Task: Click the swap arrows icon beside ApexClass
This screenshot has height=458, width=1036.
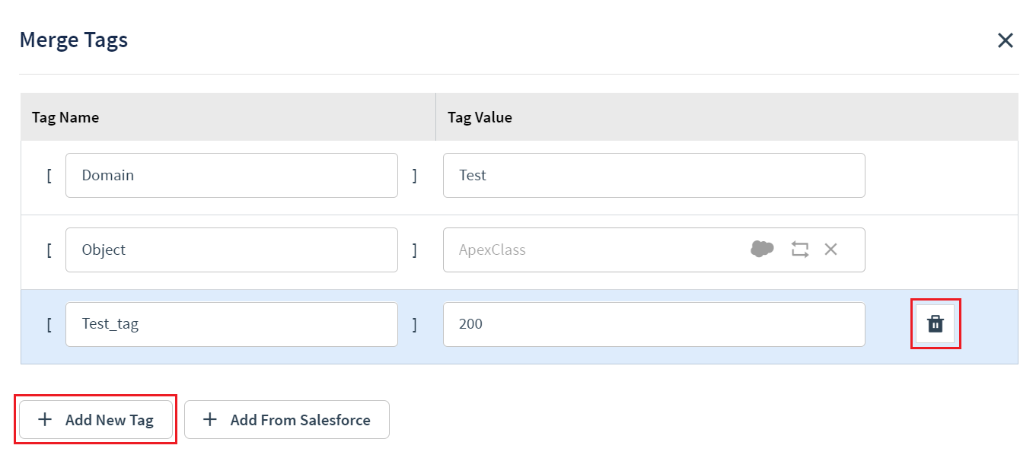Action: click(799, 249)
